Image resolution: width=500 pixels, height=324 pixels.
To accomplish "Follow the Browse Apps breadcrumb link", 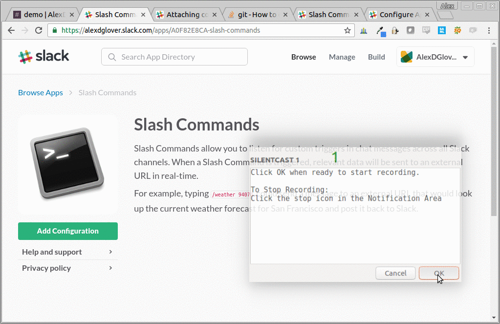I will point(41,92).
